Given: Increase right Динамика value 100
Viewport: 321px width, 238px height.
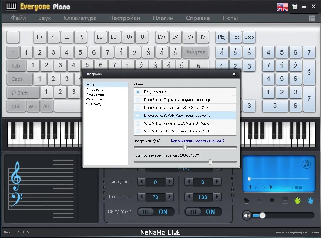Looking at the screenshot, I should tap(217, 197).
